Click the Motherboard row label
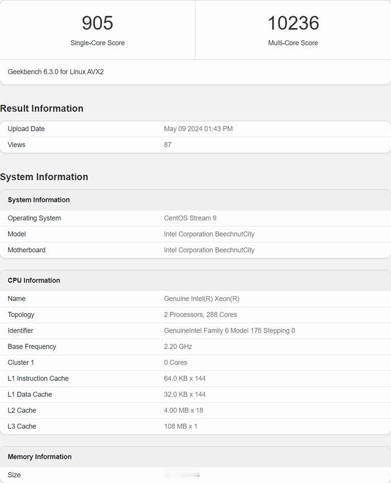 pyautogui.click(x=26, y=250)
